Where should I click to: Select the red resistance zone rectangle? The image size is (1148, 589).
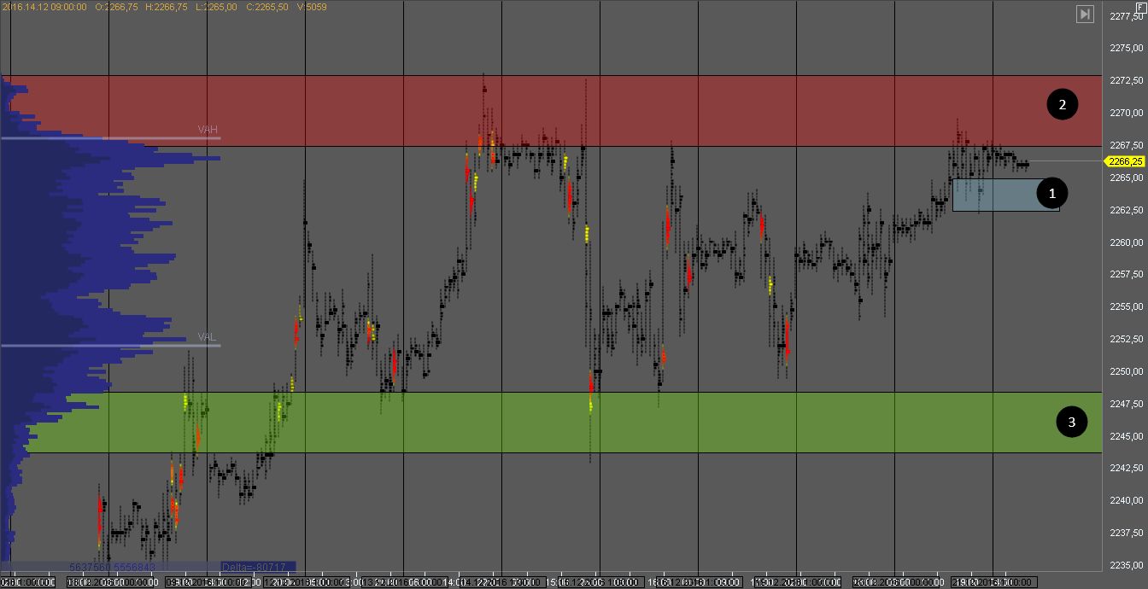tap(598, 111)
